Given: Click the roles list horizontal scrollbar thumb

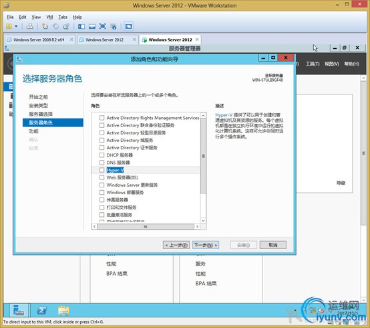Looking at the screenshot, I should click(x=146, y=226).
